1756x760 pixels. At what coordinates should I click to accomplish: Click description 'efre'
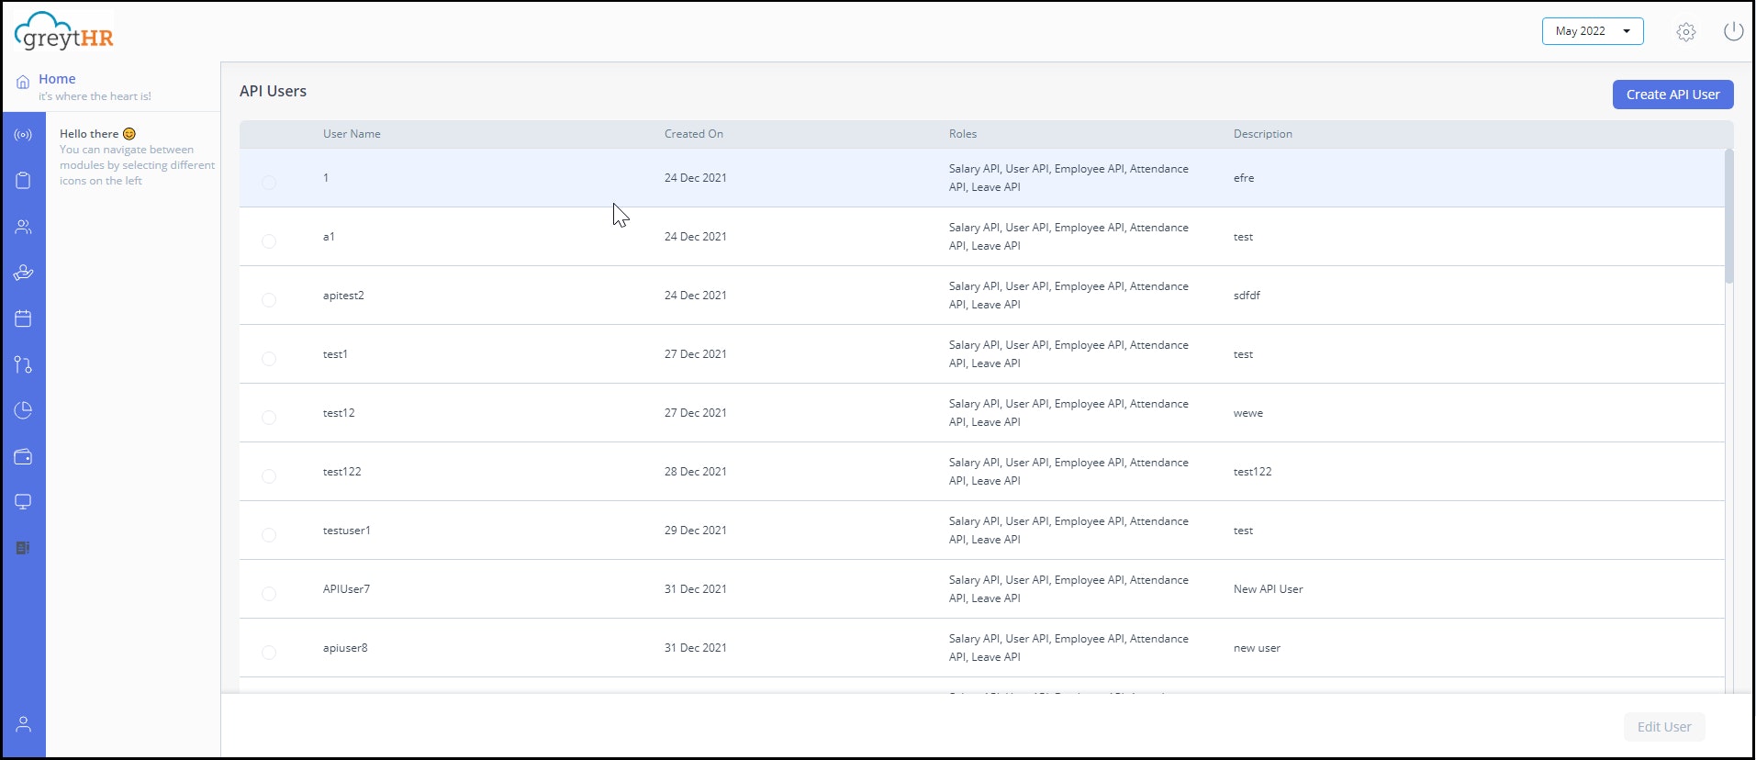[1244, 178]
